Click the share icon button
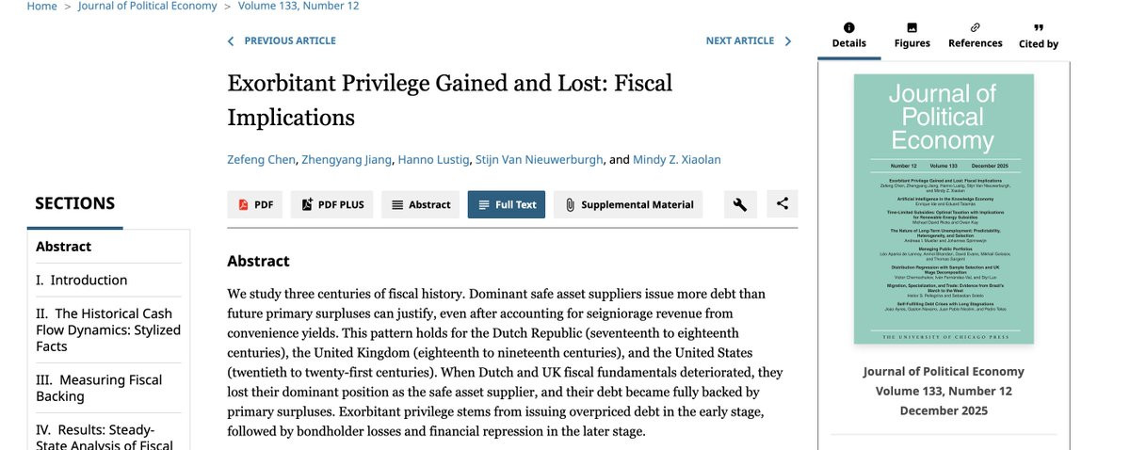This screenshot has height=450, width=1130. (782, 203)
